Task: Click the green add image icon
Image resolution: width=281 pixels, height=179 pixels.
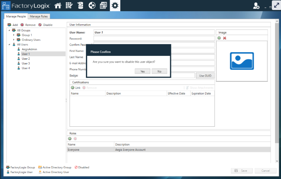Action: [x=219, y=38]
